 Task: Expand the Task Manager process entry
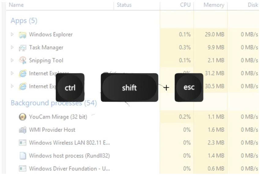pos(12,47)
